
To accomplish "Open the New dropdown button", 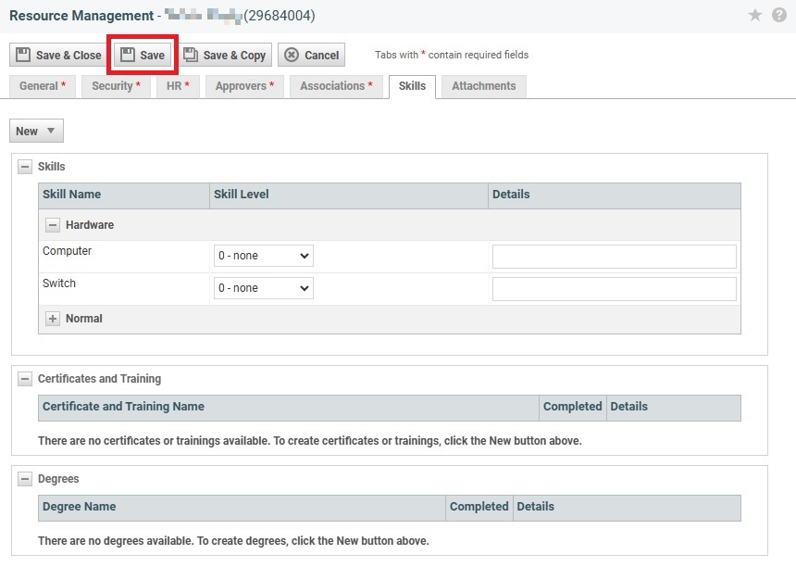I will coord(36,131).
